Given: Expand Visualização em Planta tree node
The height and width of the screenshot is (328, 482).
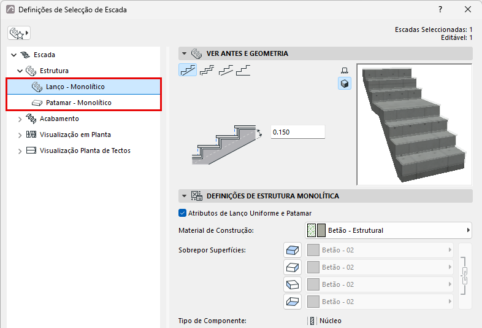Looking at the screenshot, I should coord(20,135).
